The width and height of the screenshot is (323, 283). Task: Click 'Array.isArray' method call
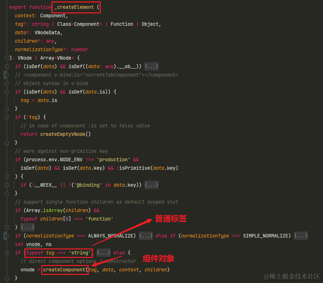click(44, 210)
